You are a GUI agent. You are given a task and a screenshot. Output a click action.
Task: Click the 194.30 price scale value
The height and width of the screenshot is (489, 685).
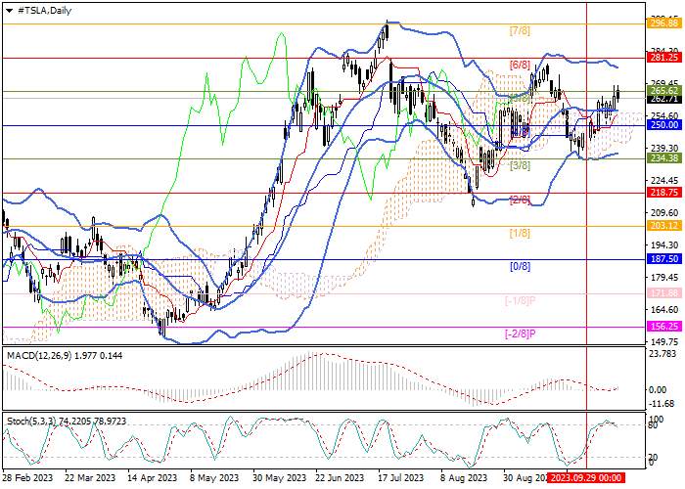[663, 244]
